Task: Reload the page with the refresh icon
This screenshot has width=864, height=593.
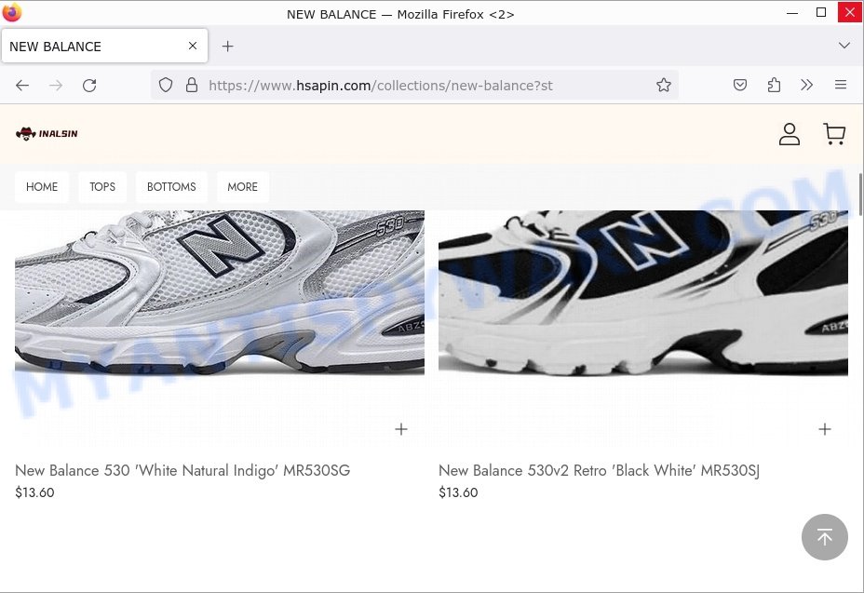Action: point(89,86)
